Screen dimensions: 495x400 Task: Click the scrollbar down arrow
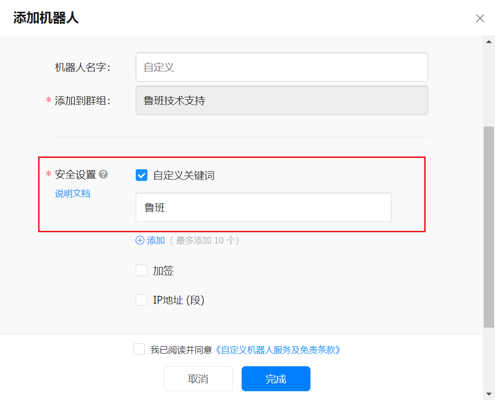[x=489, y=394]
